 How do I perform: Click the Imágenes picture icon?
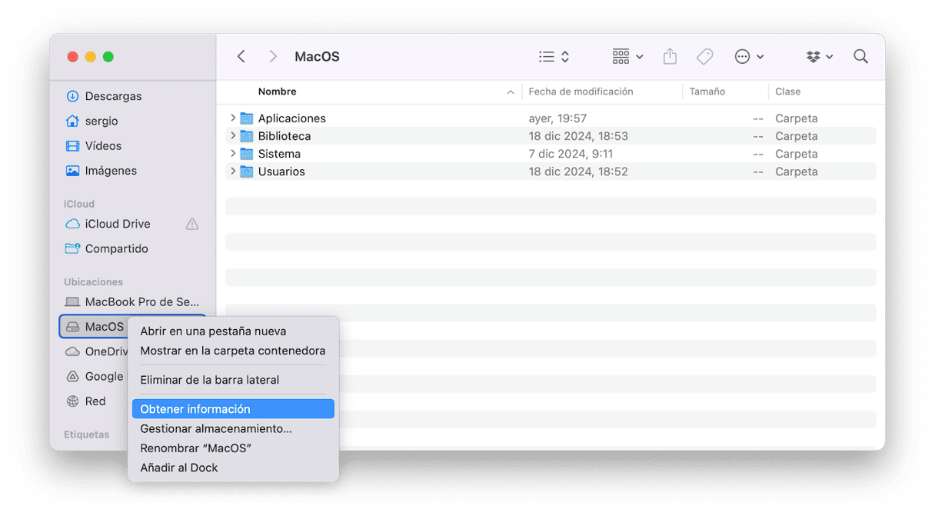[72, 171]
